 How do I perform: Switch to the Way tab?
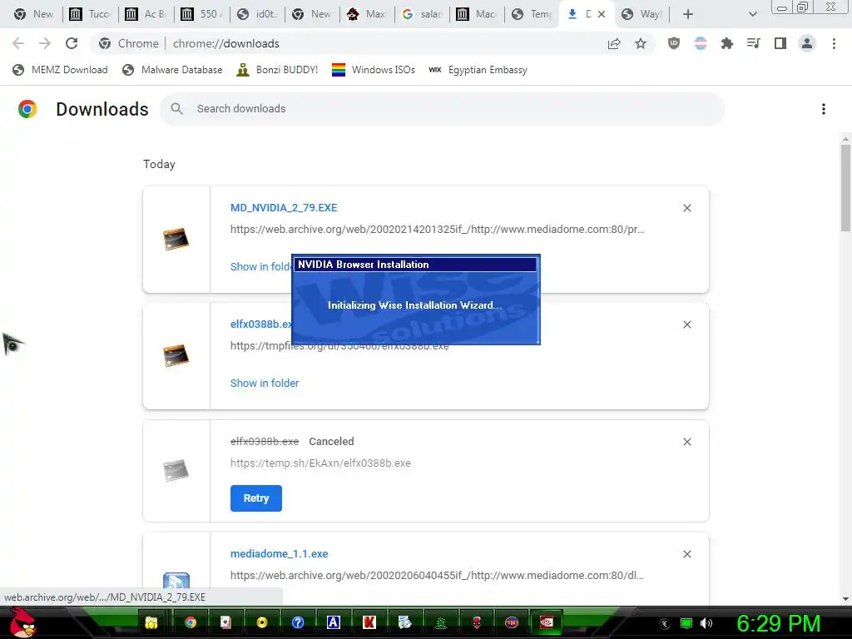point(642,14)
